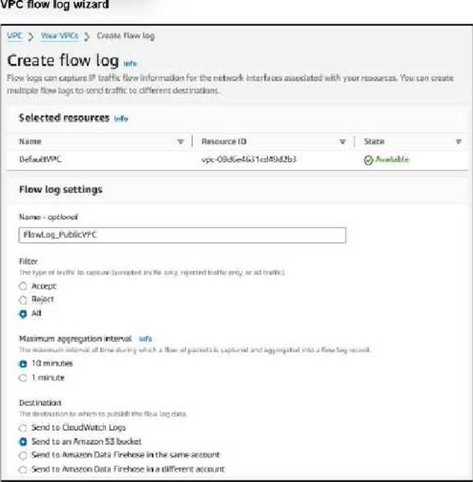
Task: Sort by the Resource ID column arrow
Action: pyautogui.click(x=343, y=141)
